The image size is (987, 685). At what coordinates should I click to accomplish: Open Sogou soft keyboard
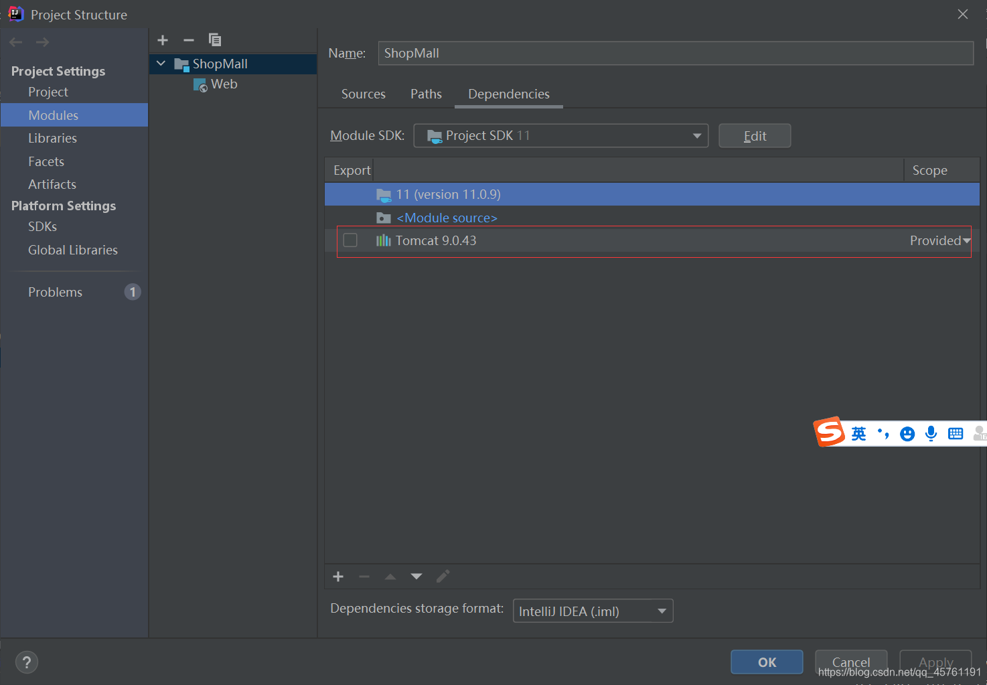click(956, 434)
